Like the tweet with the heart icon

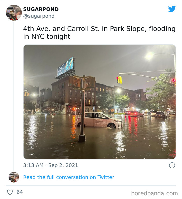tap(10, 192)
